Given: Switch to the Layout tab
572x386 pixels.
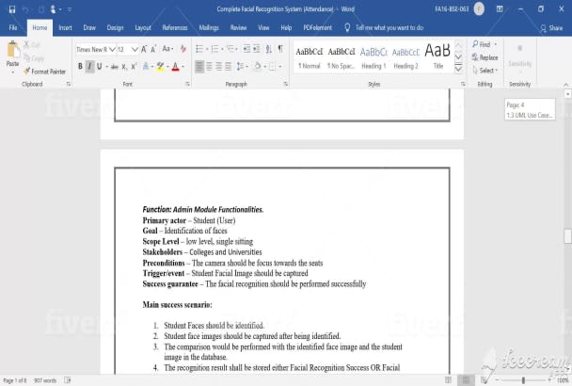Looking at the screenshot, I should [143, 27].
